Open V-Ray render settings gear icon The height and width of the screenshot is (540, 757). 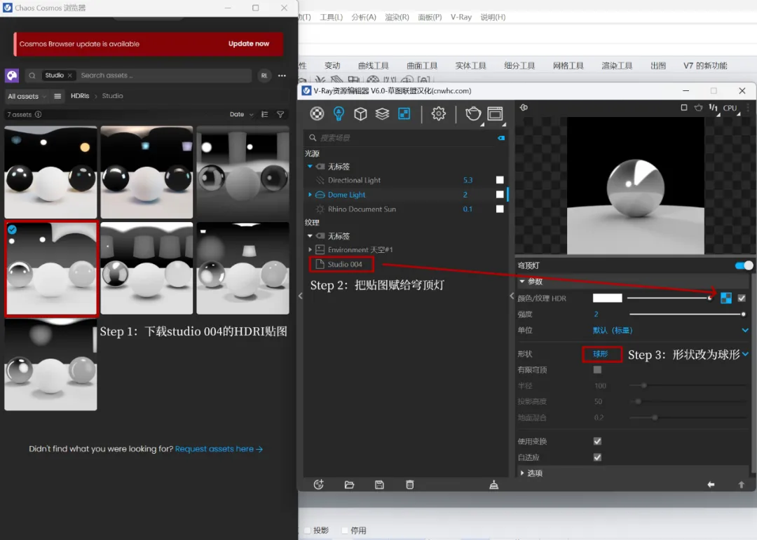[438, 114]
